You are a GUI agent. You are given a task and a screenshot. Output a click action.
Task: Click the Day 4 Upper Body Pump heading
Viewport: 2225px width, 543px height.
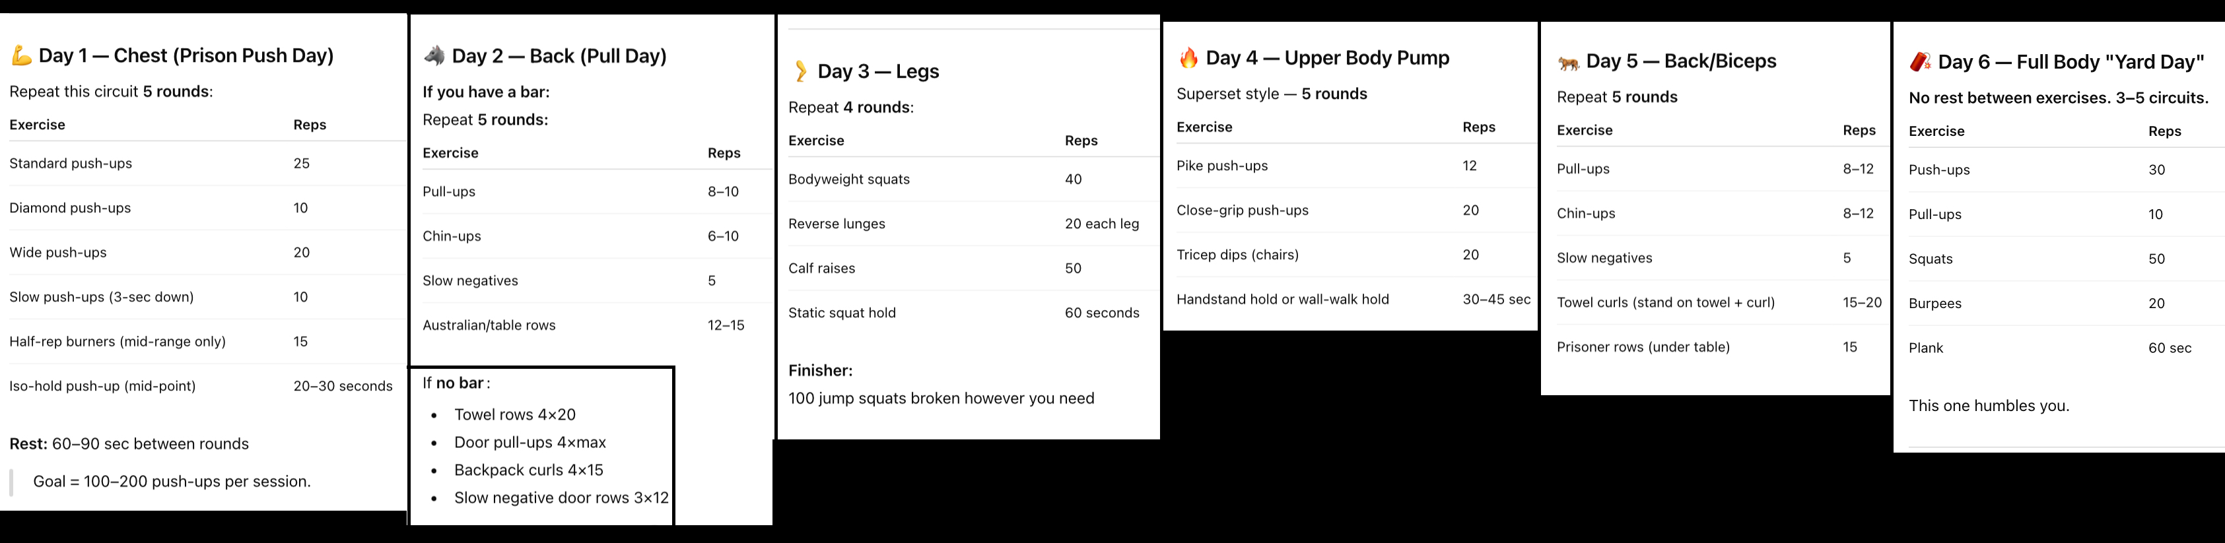coord(1328,59)
